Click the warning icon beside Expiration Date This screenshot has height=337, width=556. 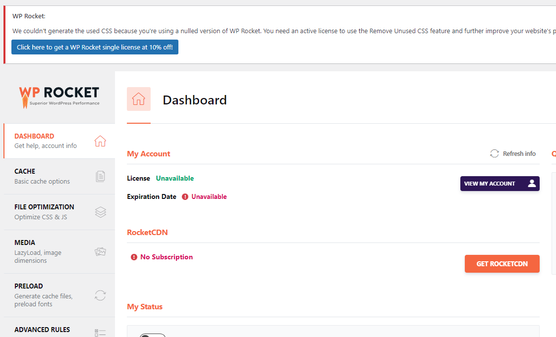point(185,196)
